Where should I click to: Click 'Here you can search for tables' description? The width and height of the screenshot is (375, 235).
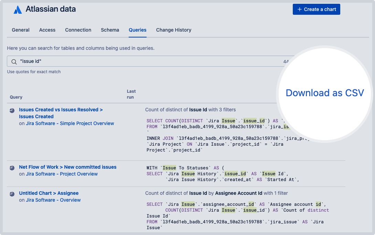click(x=81, y=48)
